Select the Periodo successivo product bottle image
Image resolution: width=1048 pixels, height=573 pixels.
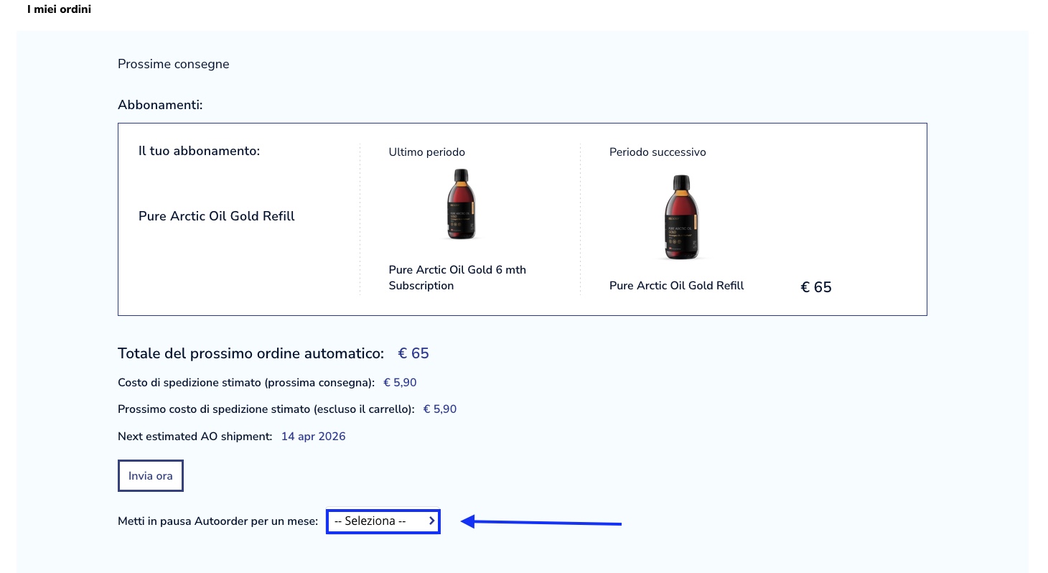point(681,217)
